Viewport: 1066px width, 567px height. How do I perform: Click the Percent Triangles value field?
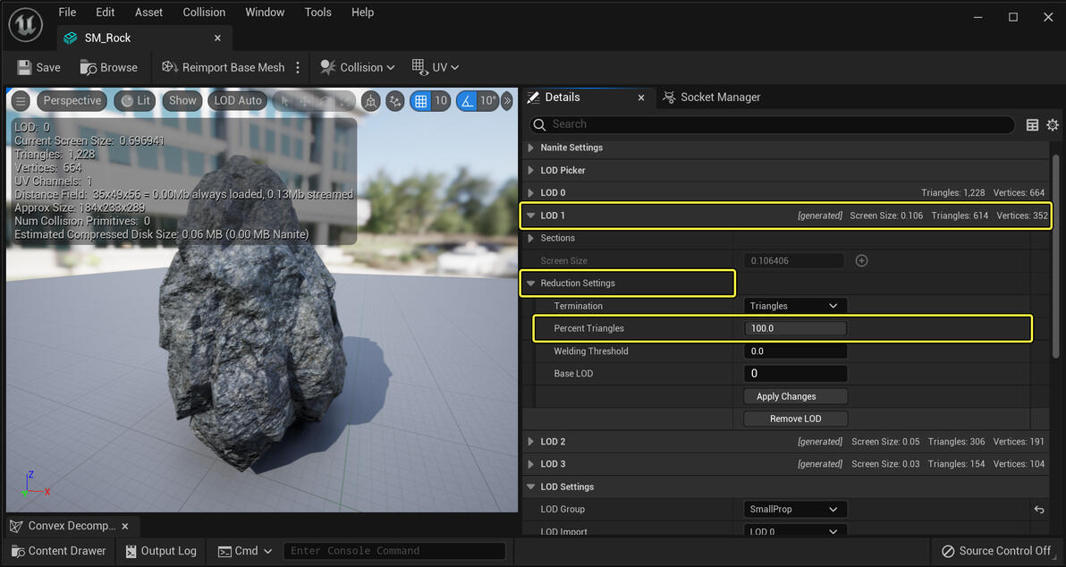pos(794,328)
